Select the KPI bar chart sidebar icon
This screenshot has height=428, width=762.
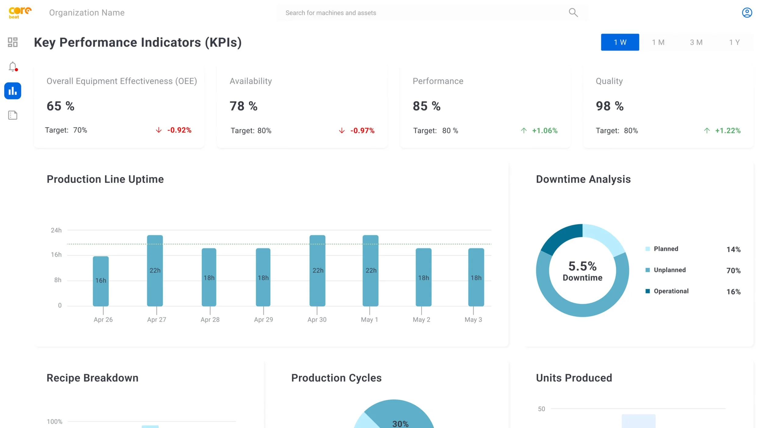13,91
